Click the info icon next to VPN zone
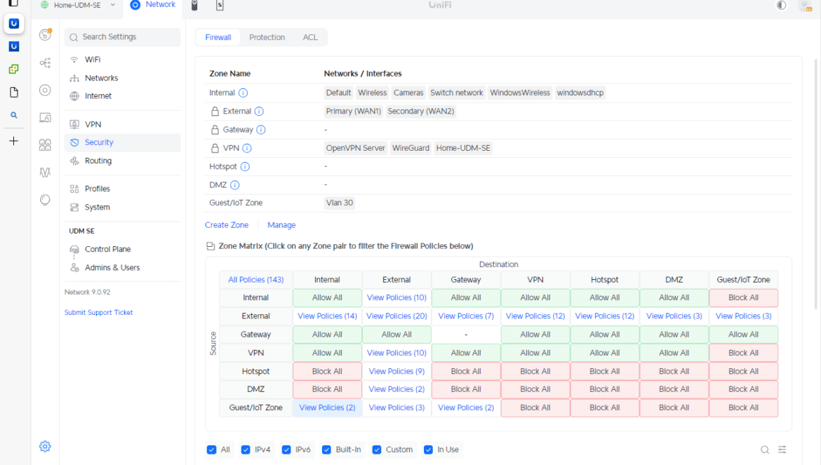The height and width of the screenshot is (465, 821). (247, 148)
